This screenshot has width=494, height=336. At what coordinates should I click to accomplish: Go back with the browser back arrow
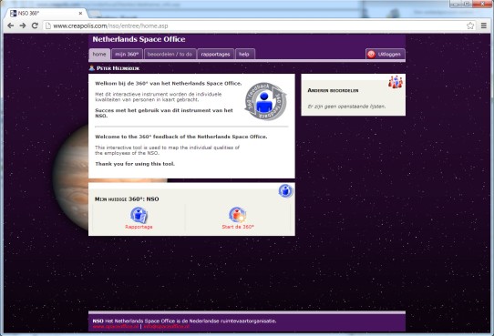coord(10,25)
